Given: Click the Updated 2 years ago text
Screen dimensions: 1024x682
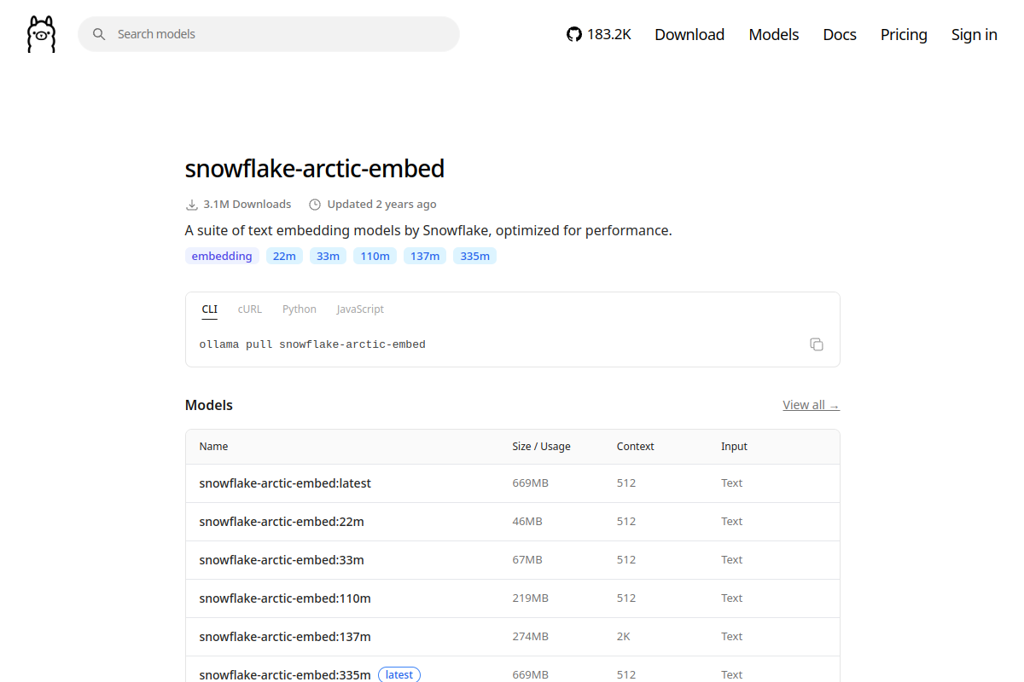Looking at the screenshot, I should pos(381,205).
